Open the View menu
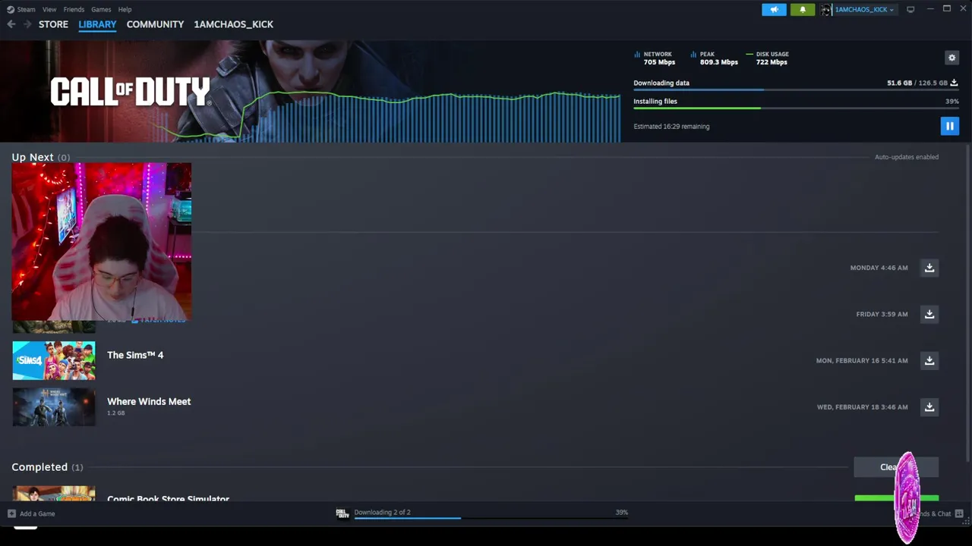The image size is (972, 546). [x=49, y=9]
